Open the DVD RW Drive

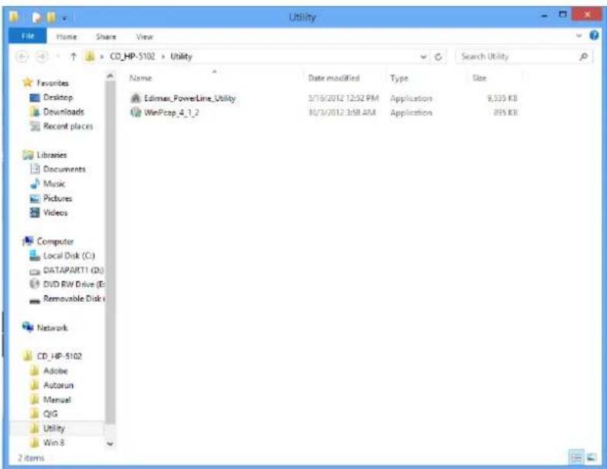point(74,285)
